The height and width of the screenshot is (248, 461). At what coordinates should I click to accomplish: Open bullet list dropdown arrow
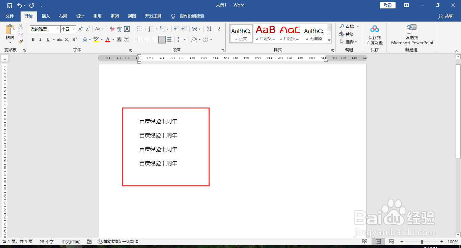click(145, 29)
